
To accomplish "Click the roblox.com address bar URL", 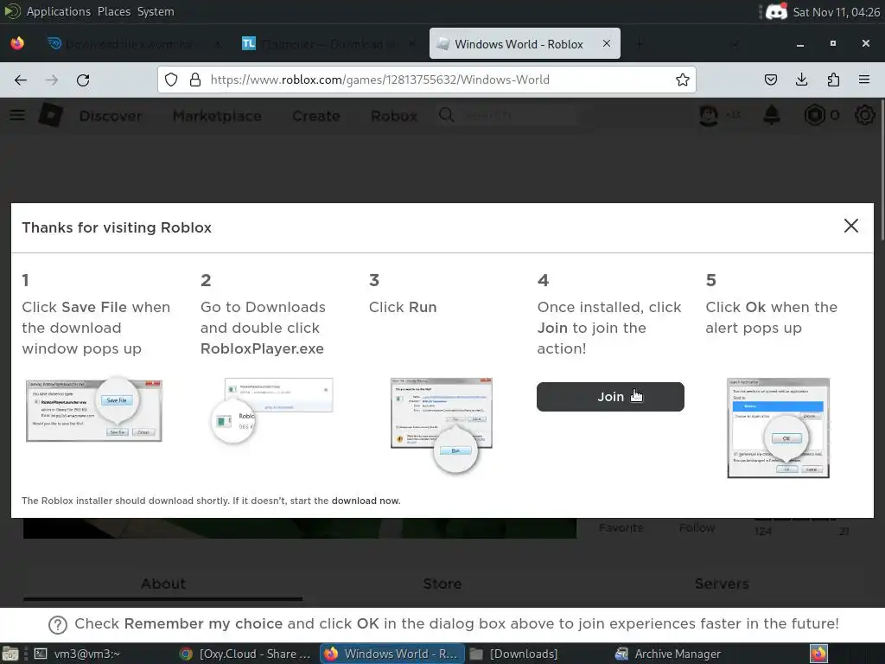I will tap(380, 80).
